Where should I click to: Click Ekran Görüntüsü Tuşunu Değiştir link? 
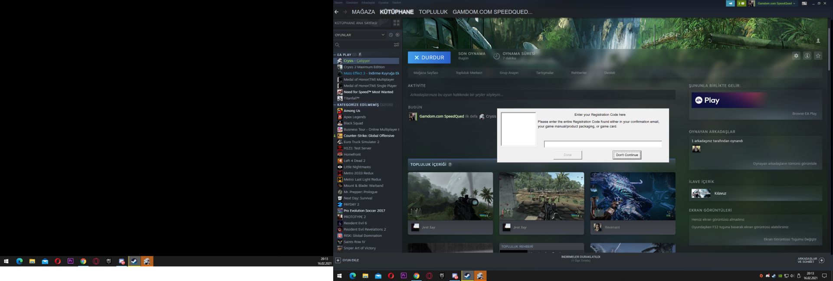[x=790, y=239]
